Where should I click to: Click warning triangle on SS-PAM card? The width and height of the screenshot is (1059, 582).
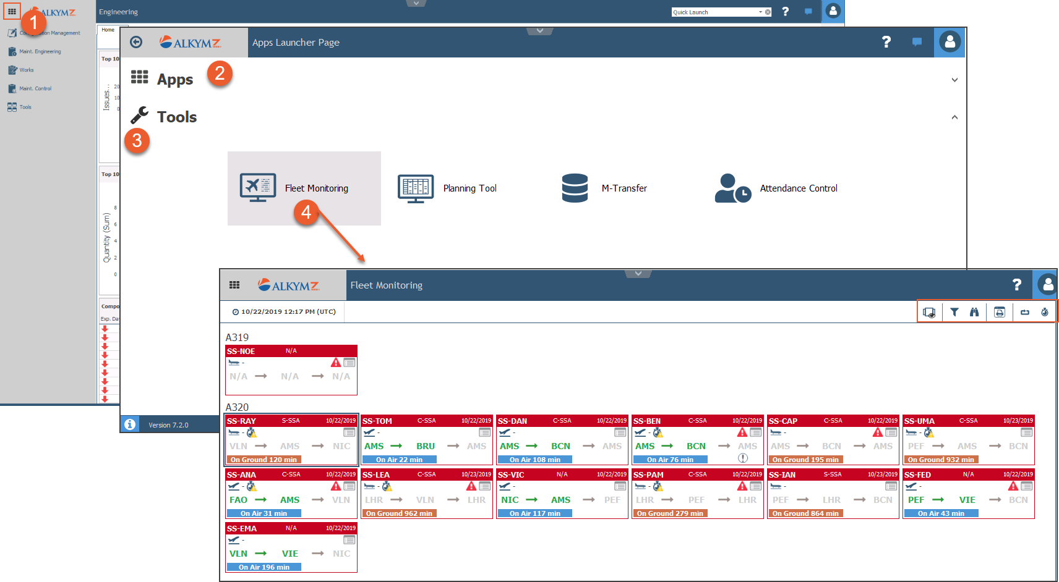pyautogui.click(x=742, y=486)
